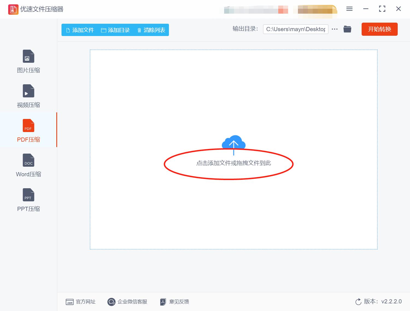Open the folder browser icon near output path

tap(347, 29)
